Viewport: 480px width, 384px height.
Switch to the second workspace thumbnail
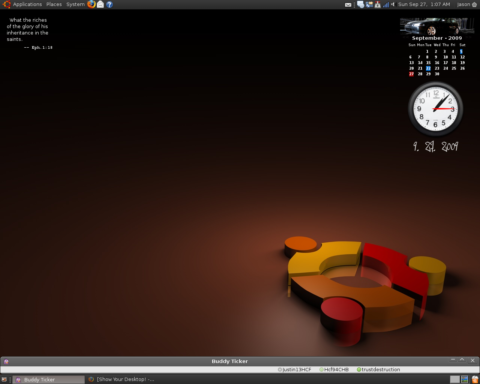[x=465, y=379]
